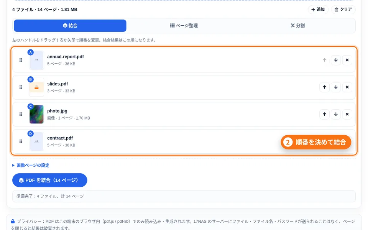This screenshot has width=368, height=230.
Task: Add more files with the 追加 button
Action: 318,10
